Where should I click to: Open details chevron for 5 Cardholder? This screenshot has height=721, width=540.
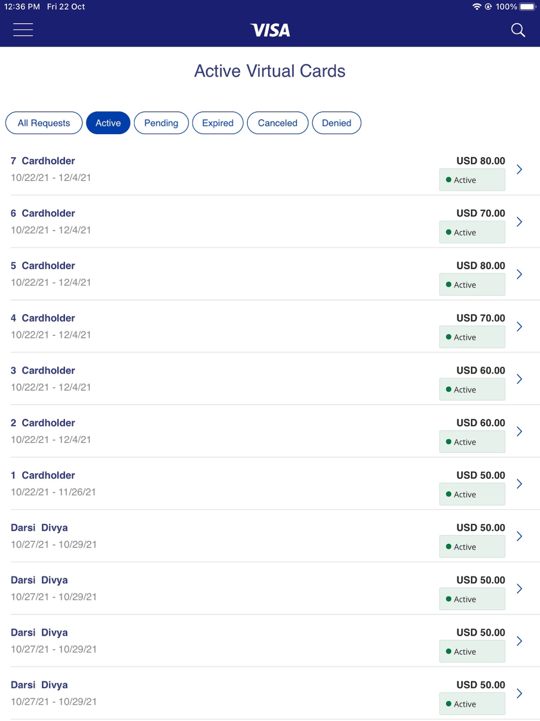point(519,274)
